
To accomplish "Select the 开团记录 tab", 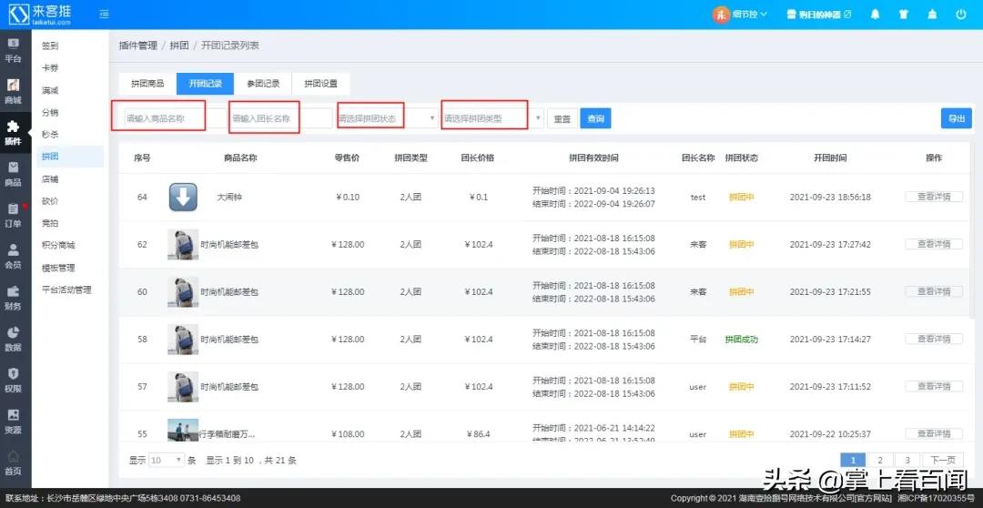I will coord(205,84).
